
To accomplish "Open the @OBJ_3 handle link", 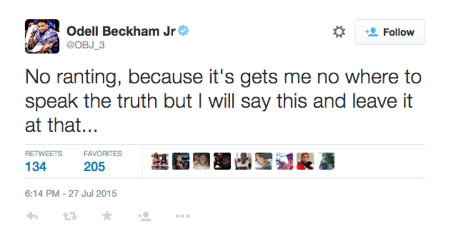I will click(x=86, y=45).
